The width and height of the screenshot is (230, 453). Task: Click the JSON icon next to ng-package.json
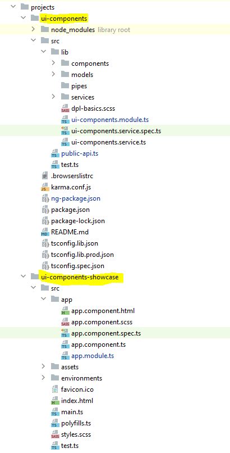point(45,198)
